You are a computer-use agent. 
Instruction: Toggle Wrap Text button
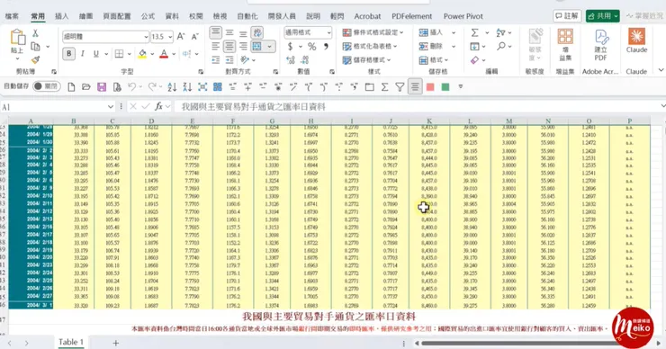pyautogui.click(x=257, y=32)
